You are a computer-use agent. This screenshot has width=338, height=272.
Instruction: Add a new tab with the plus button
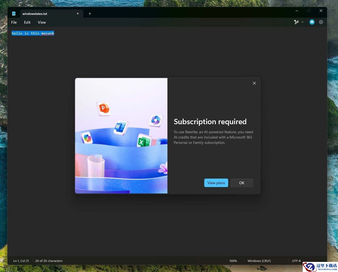coord(90,14)
